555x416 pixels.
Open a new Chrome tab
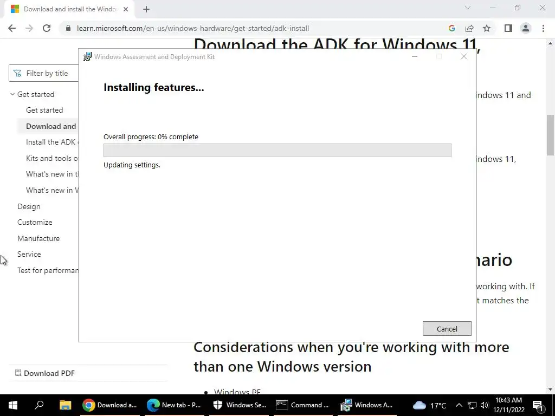point(146,9)
